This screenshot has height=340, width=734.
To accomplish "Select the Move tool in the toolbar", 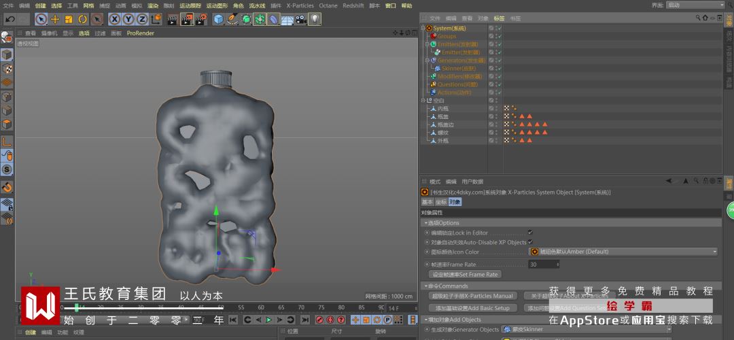I will (55, 19).
